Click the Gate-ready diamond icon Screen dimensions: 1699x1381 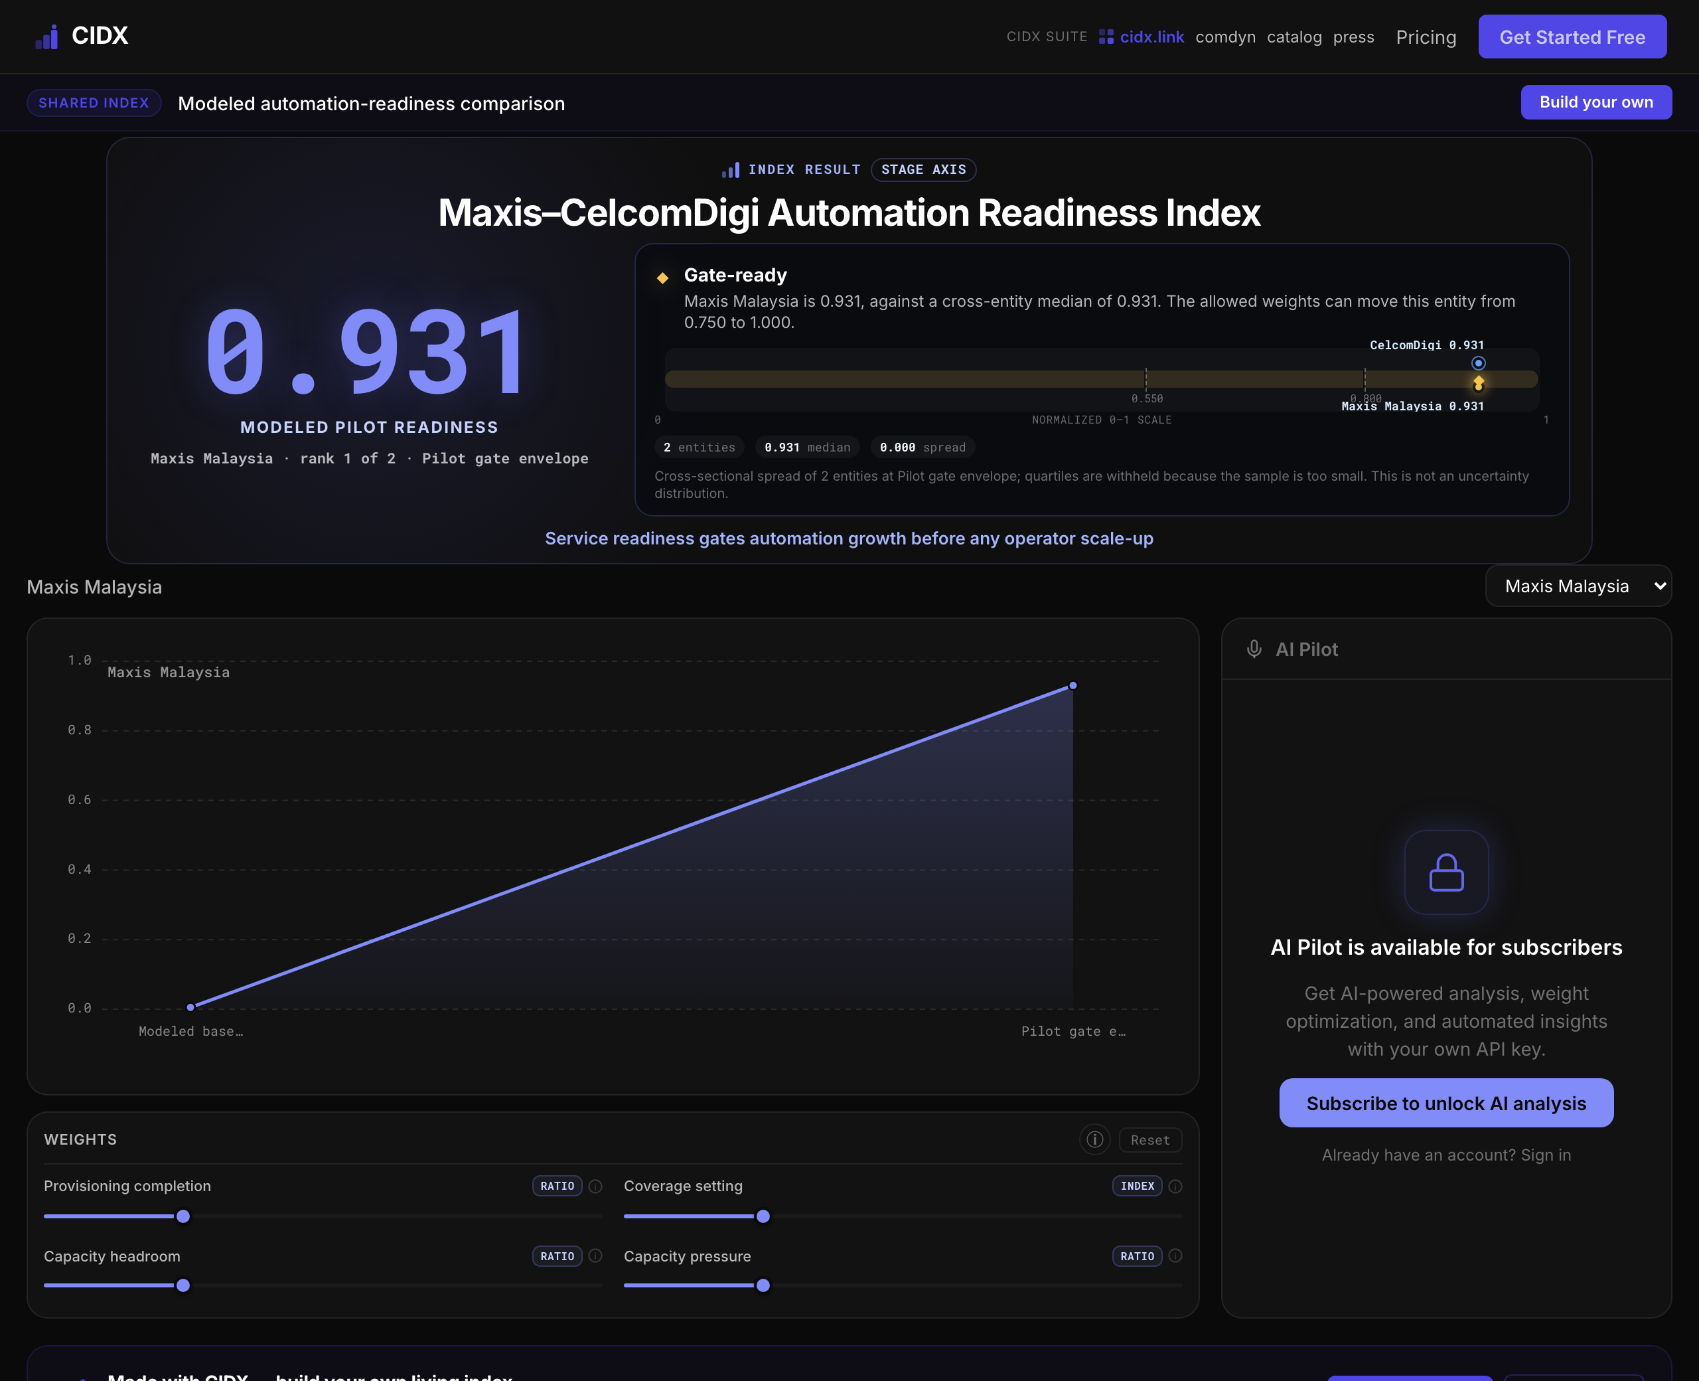662,278
